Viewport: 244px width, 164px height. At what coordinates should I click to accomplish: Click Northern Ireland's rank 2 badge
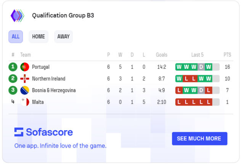pyautogui.click(x=13, y=79)
